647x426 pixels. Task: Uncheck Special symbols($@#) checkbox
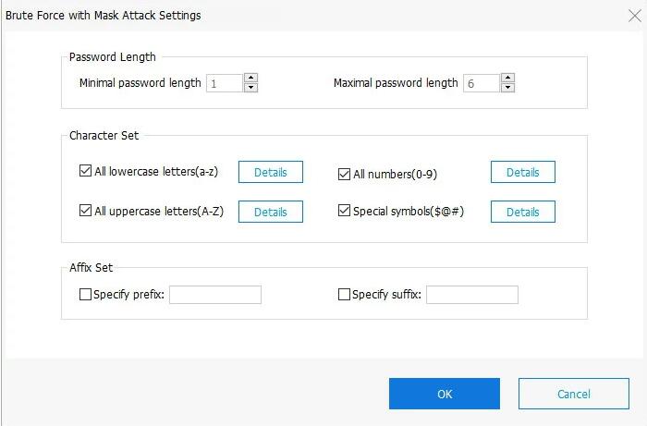click(x=344, y=211)
